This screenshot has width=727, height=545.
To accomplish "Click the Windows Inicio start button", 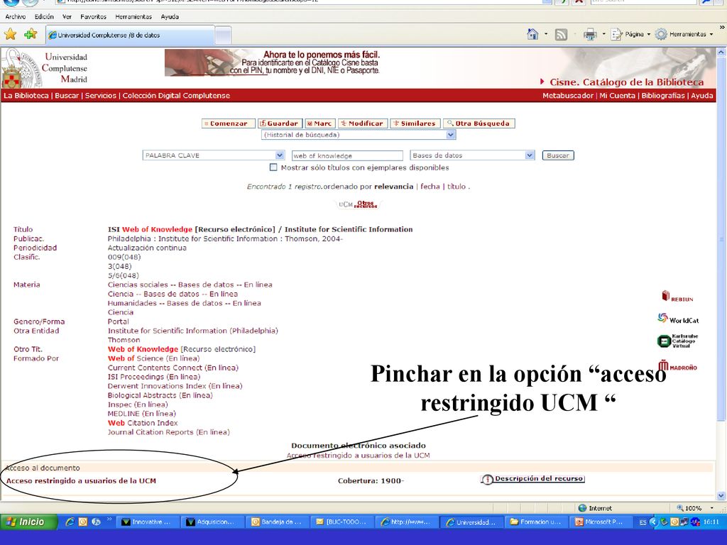I will click(x=28, y=522).
